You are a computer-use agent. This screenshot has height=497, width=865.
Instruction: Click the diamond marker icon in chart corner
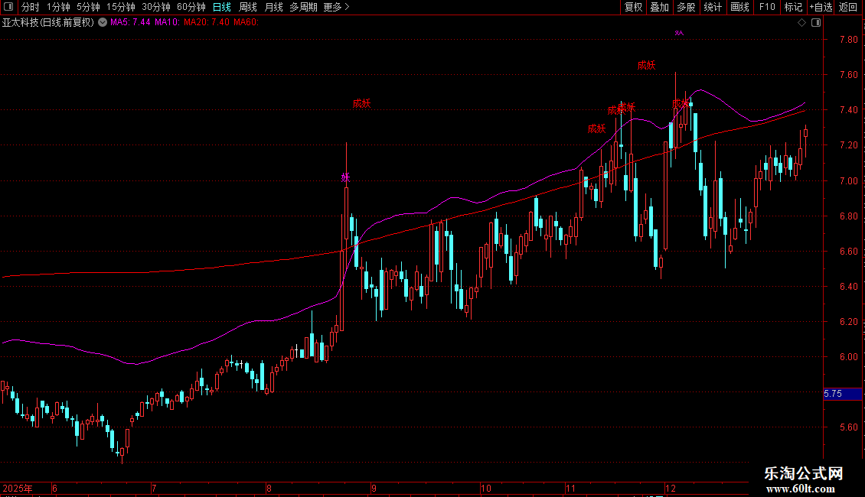[x=802, y=23]
